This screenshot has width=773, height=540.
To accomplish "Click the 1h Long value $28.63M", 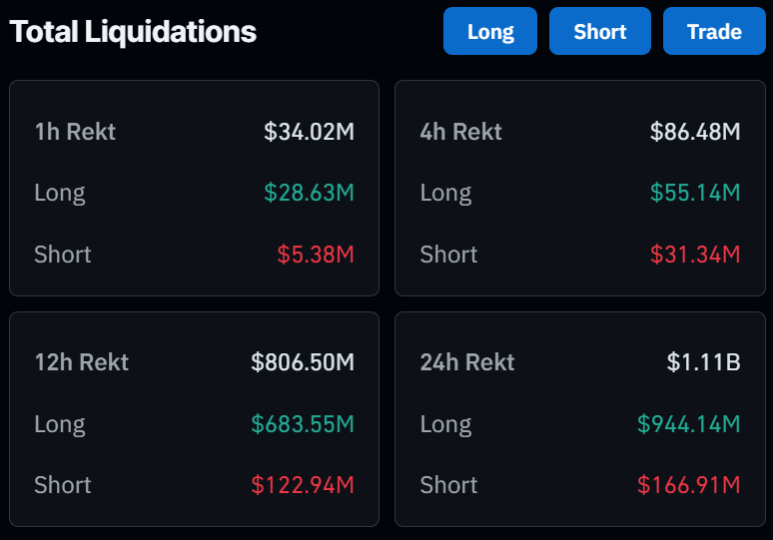I will tap(310, 193).
